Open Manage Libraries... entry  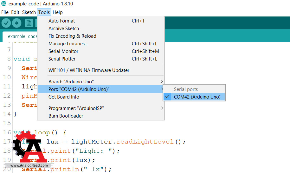(101, 44)
